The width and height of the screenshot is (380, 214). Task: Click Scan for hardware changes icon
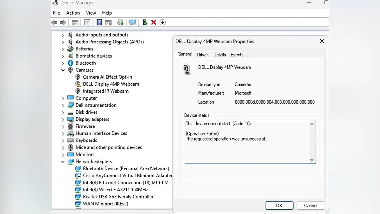pyautogui.click(x=133, y=22)
